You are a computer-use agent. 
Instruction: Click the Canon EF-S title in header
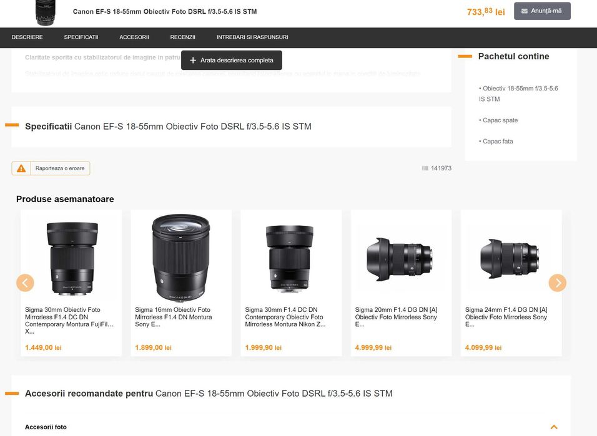click(165, 11)
